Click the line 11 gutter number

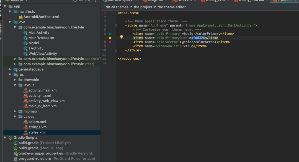[104, 54]
